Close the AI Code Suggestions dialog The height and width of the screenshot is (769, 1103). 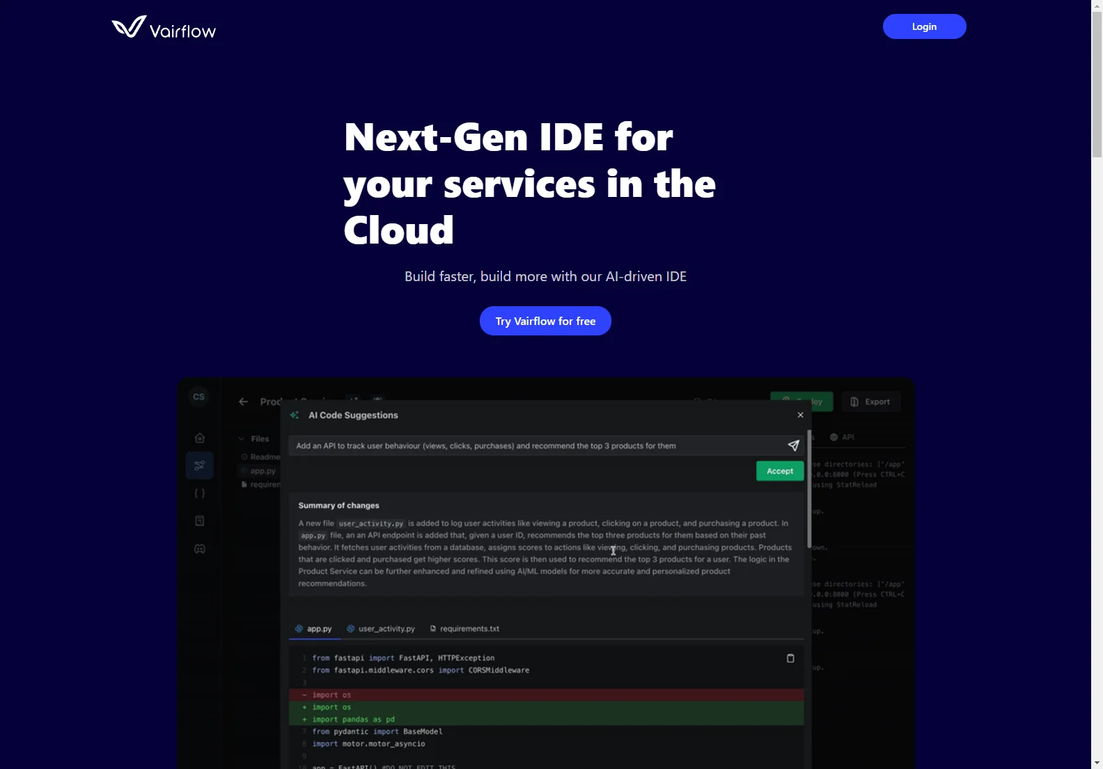coord(800,415)
